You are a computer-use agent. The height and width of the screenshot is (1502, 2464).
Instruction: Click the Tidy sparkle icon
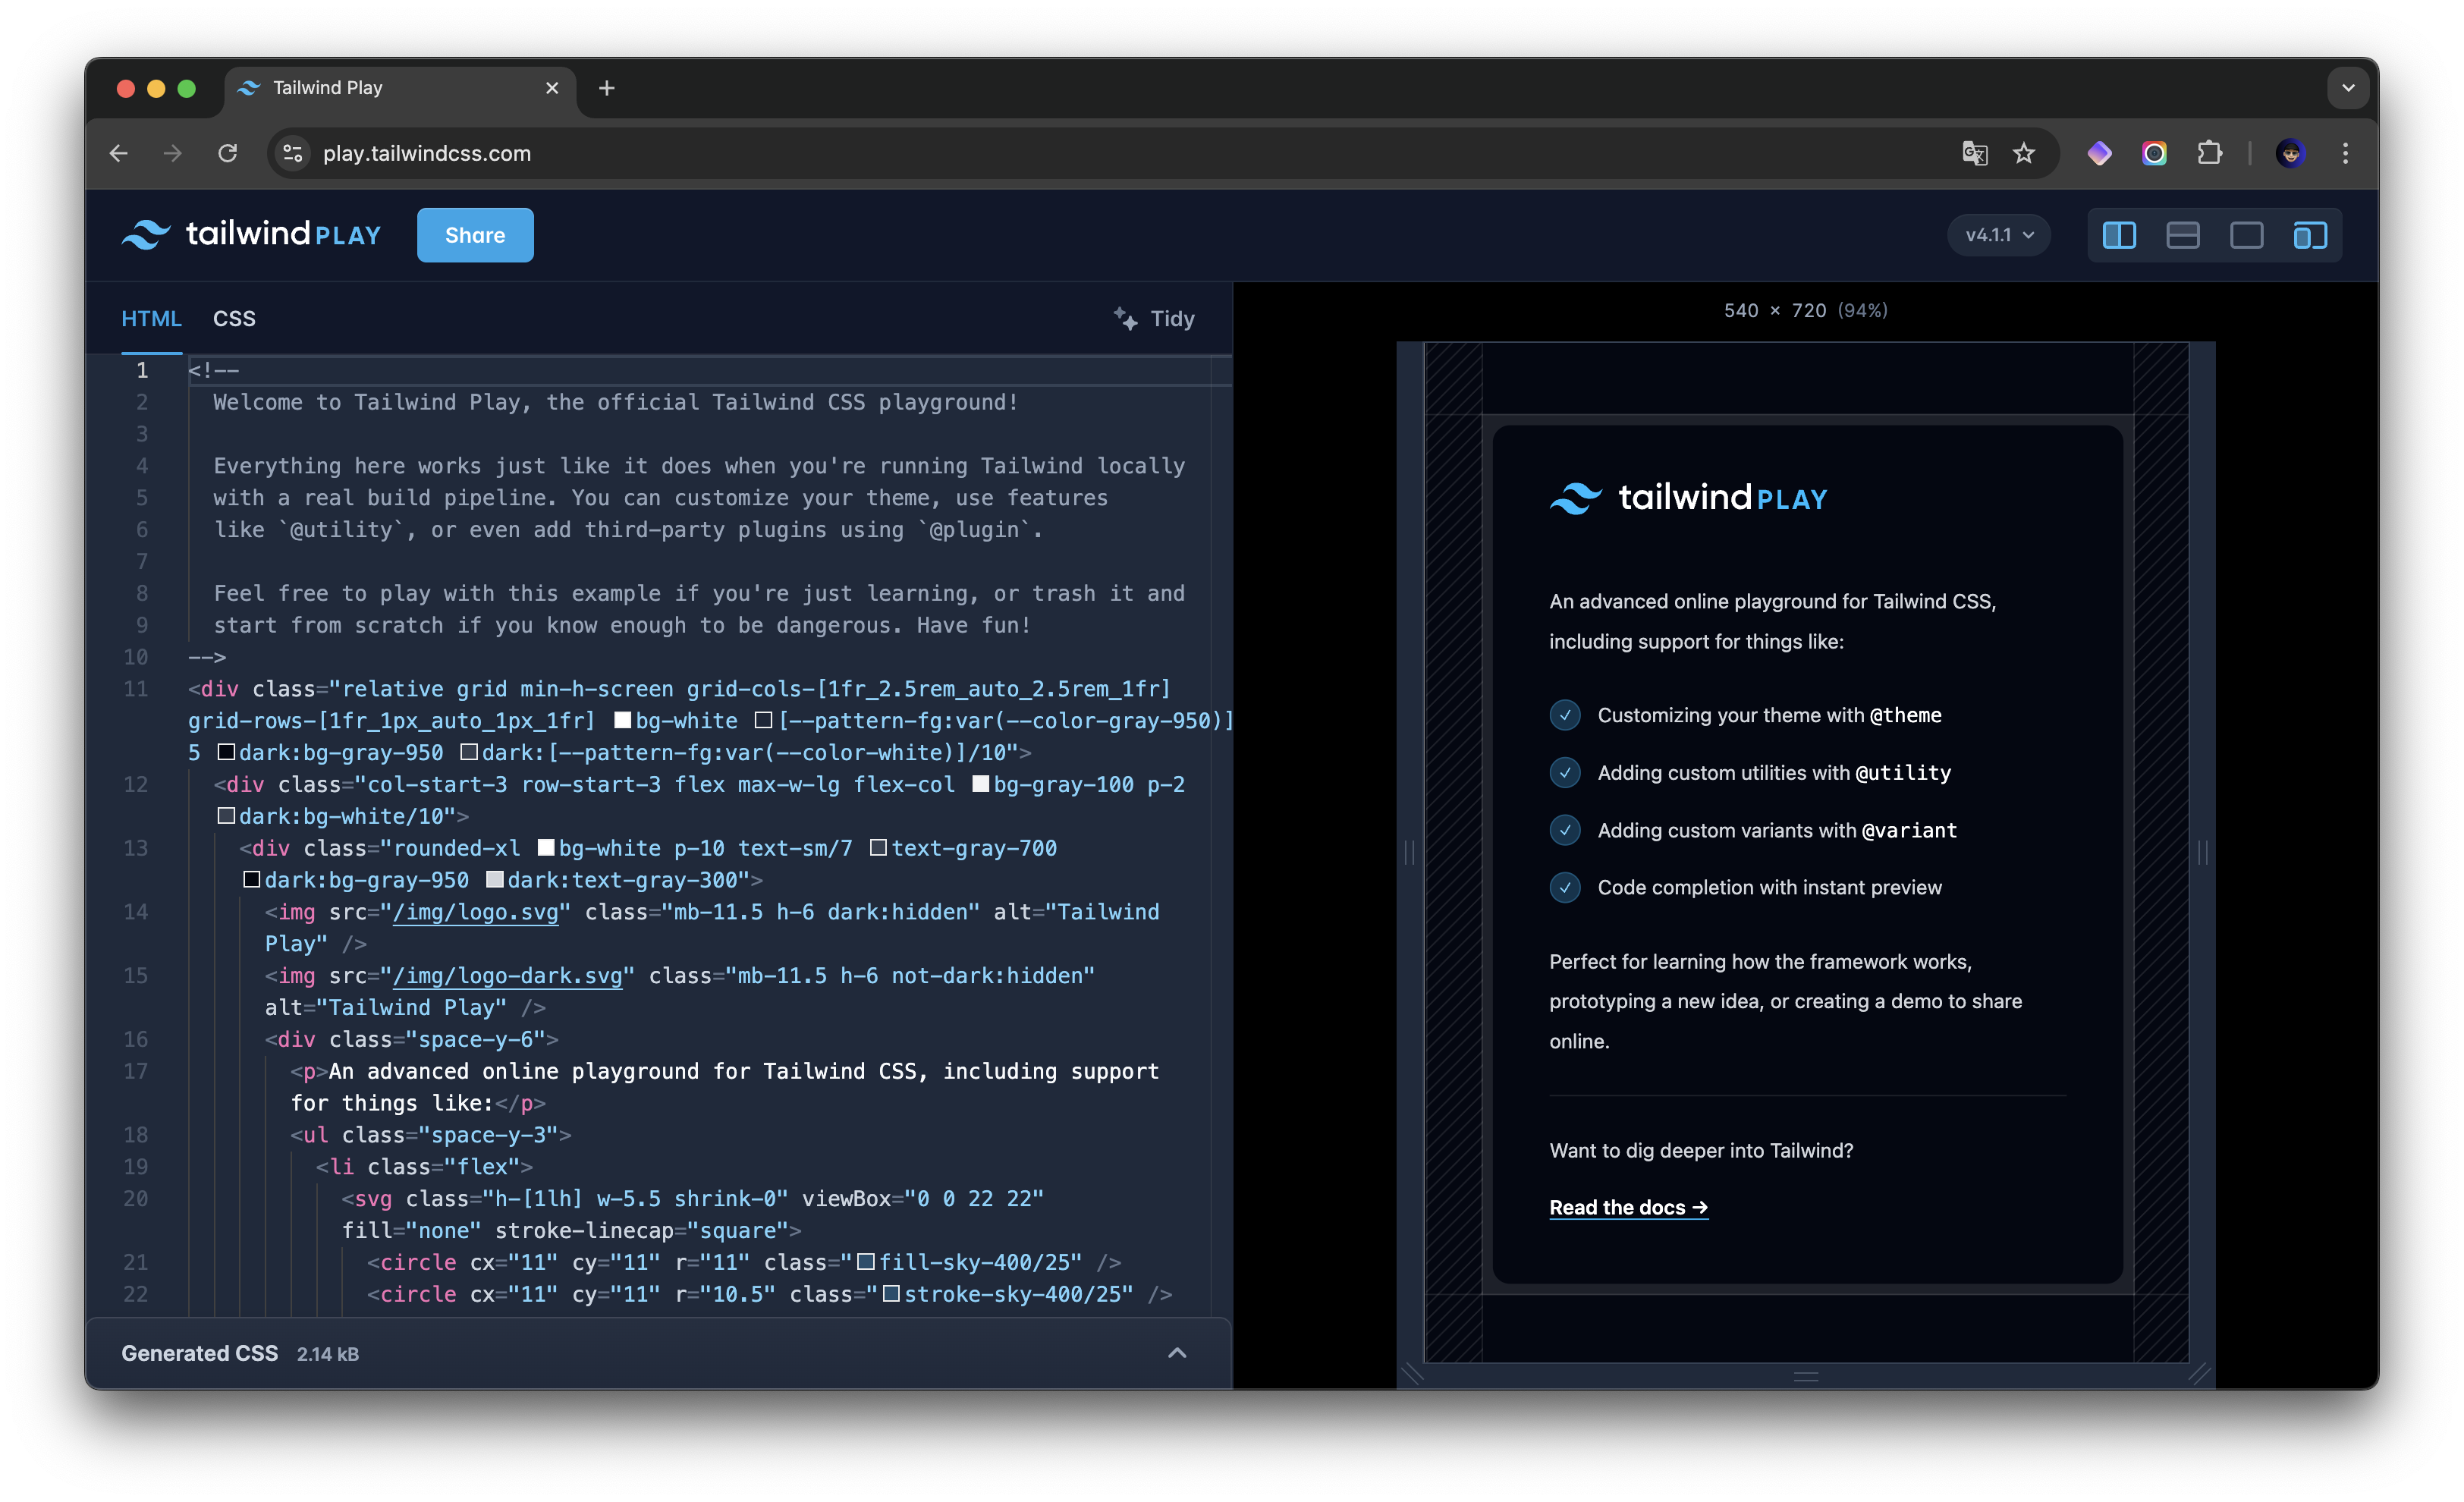tap(1125, 319)
